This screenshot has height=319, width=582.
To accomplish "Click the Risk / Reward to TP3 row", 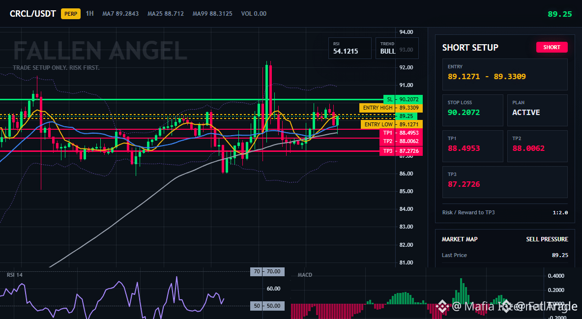I will point(505,212).
